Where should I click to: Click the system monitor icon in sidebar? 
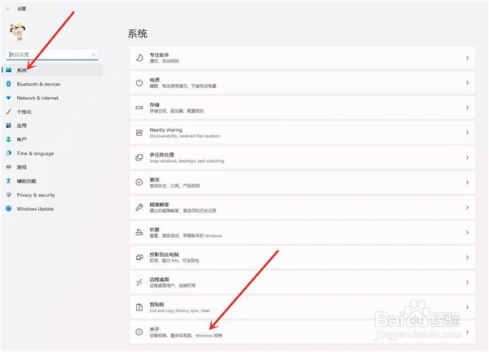9,70
